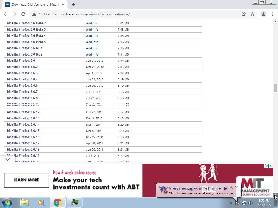Open Mozilla Firefox 3.6.17 link
The width and height of the screenshot is (278, 208).
pos(23,143)
